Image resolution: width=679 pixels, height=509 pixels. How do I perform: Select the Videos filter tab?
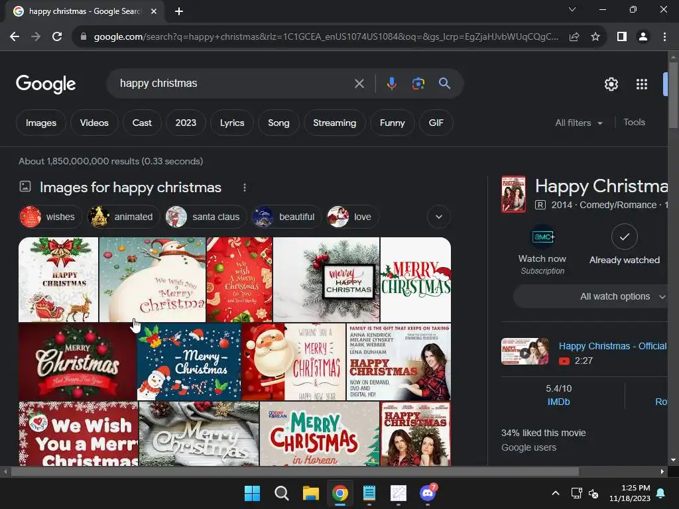[94, 123]
